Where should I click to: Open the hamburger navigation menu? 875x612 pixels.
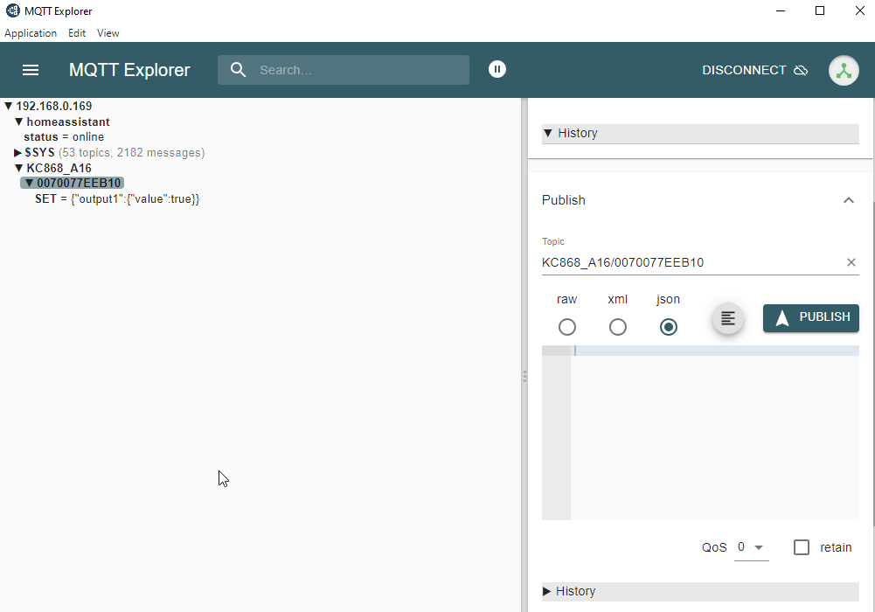(x=31, y=70)
